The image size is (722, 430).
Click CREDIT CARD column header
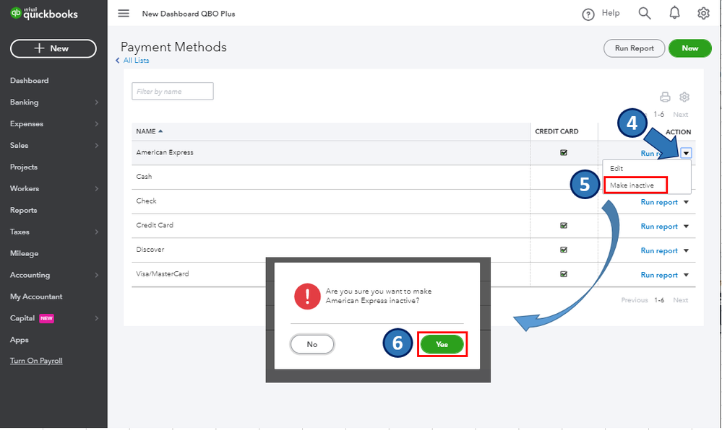pyautogui.click(x=556, y=131)
